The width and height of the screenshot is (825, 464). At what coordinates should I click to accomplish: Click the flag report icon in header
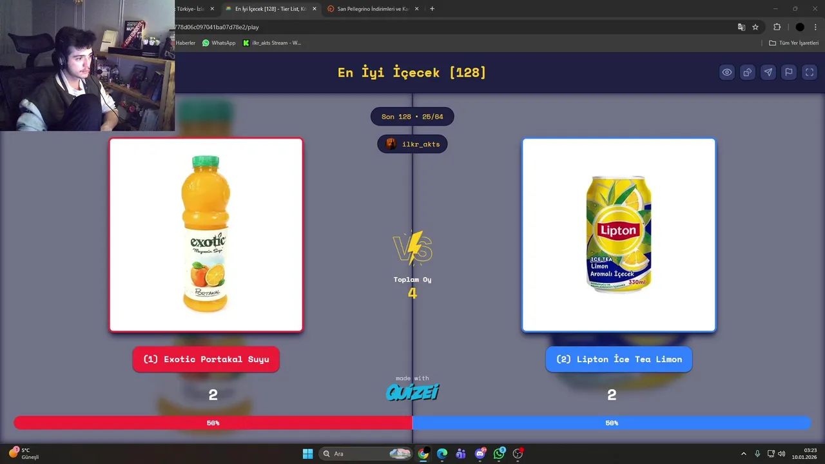789,72
